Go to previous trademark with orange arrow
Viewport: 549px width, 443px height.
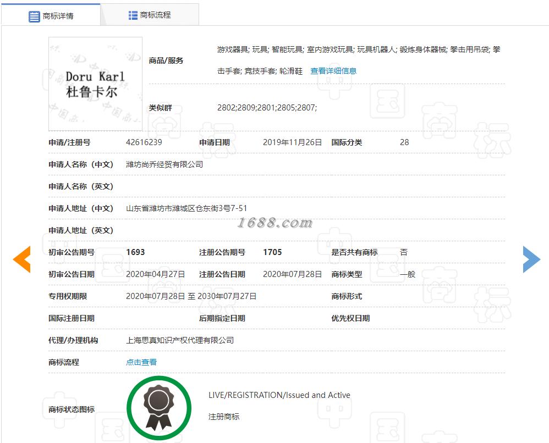(21, 259)
